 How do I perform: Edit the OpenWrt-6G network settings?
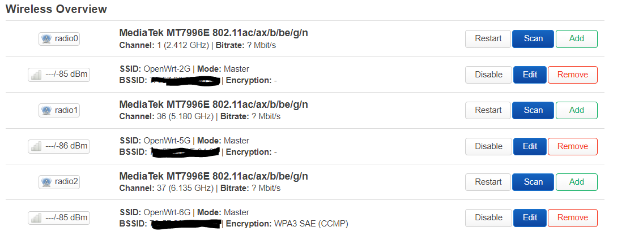[530, 217]
